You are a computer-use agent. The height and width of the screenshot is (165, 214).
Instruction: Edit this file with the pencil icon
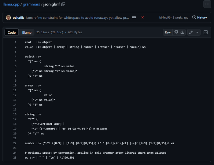tap(191, 32)
